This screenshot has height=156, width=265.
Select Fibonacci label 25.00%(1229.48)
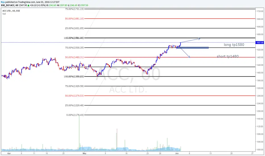click(74, 105)
